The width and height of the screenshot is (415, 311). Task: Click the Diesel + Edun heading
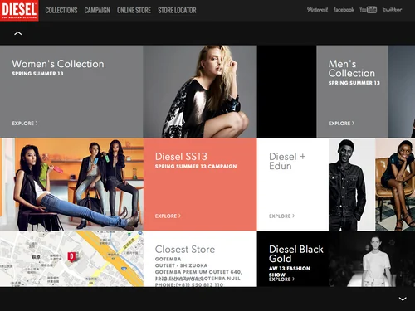coord(287,161)
